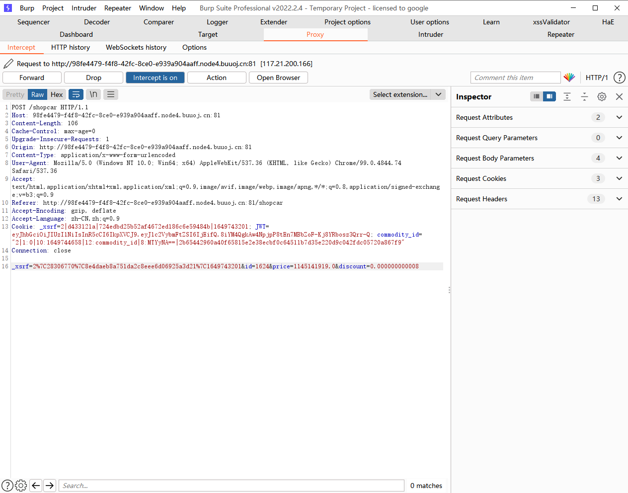
Task: Open the Project menu
Action: pyautogui.click(x=53, y=8)
